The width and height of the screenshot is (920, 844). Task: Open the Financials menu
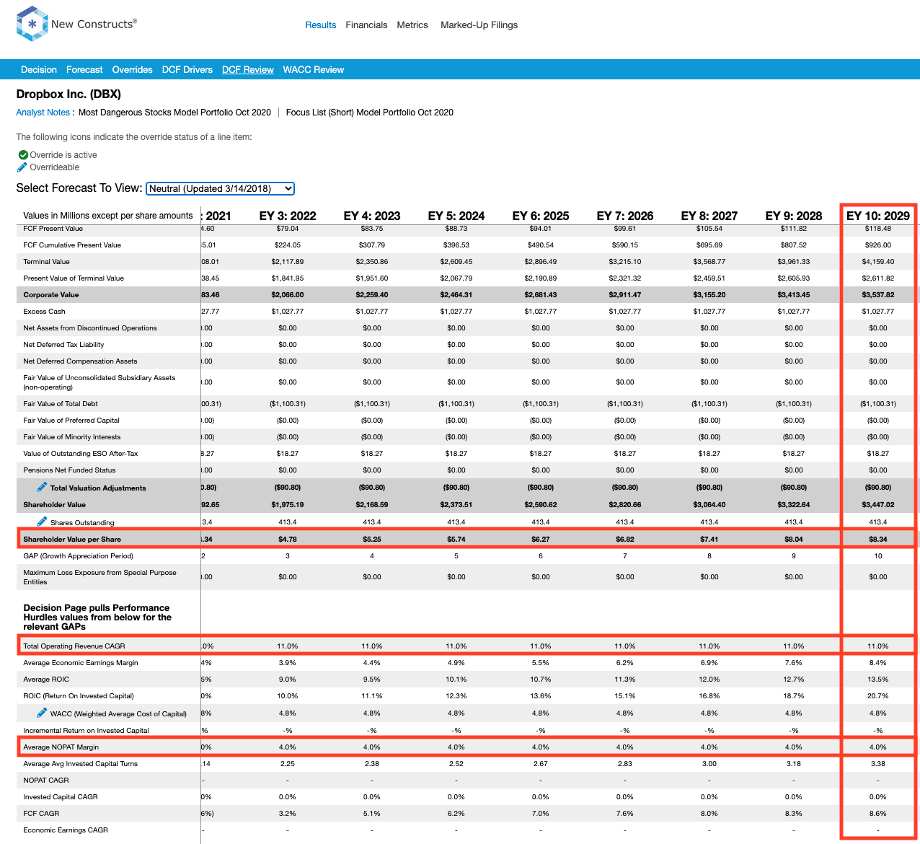tap(366, 25)
